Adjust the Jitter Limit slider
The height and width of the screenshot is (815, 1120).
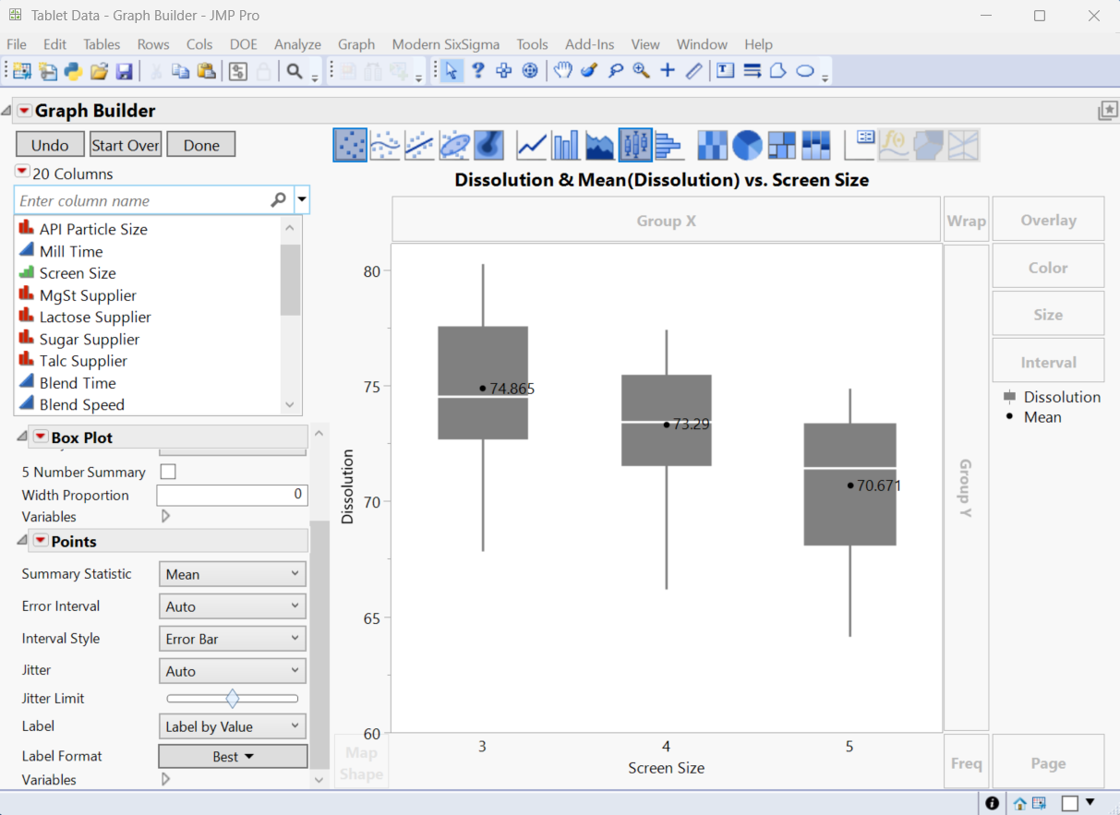click(x=233, y=699)
